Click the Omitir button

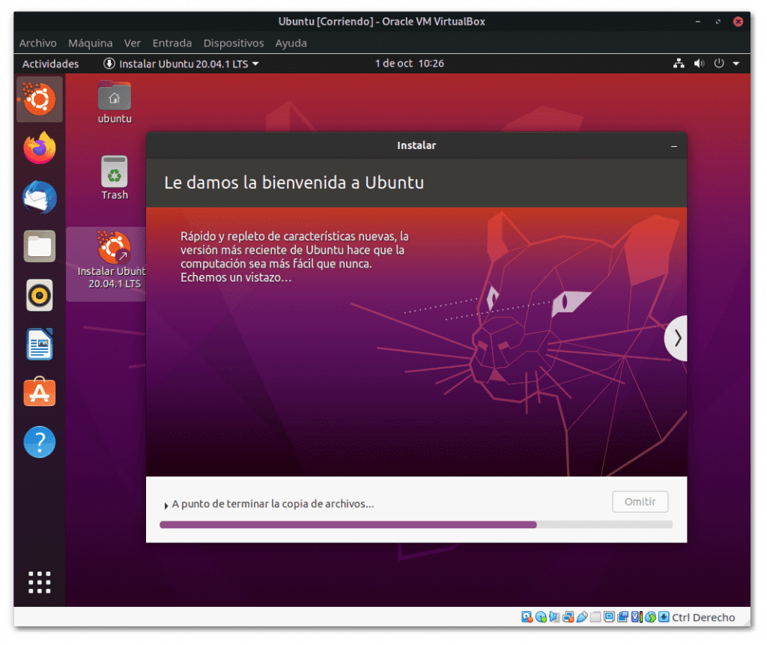click(640, 502)
